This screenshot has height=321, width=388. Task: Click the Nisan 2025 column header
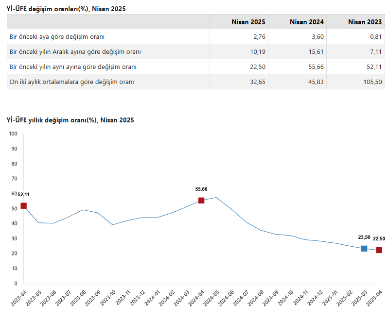click(248, 22)
